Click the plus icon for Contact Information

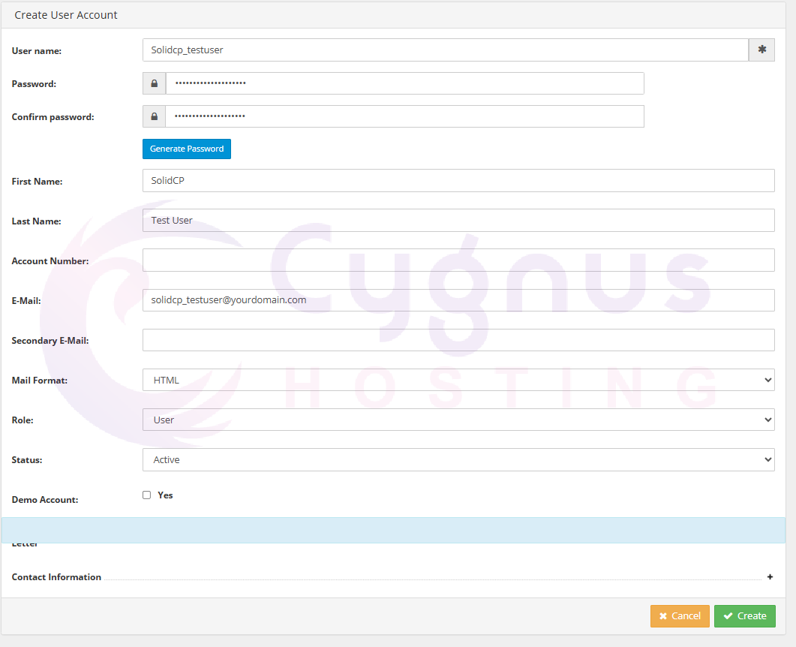769,577
